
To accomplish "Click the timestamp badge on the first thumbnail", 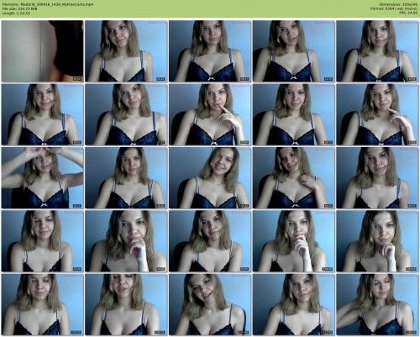I will (x=77, y=79).
